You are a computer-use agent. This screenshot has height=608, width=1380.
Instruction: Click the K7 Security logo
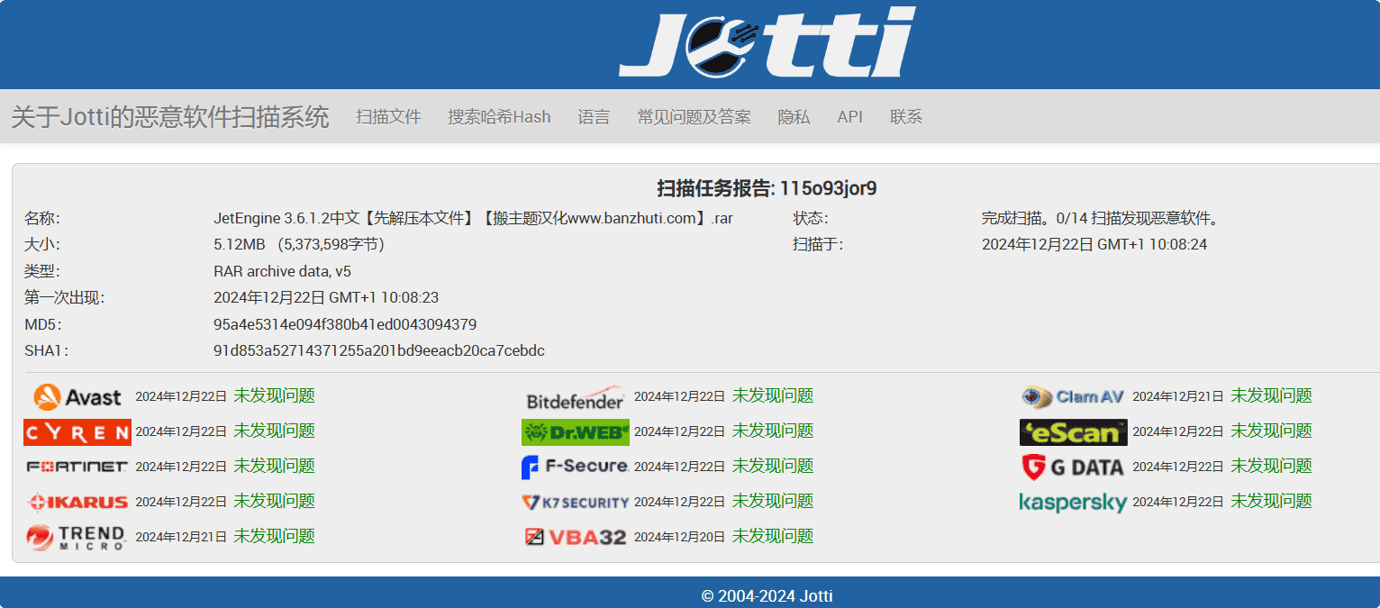coord(575,502)
